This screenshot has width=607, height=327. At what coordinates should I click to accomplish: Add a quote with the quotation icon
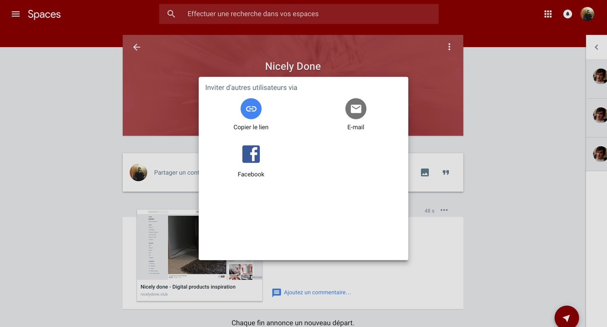point(446,173)
